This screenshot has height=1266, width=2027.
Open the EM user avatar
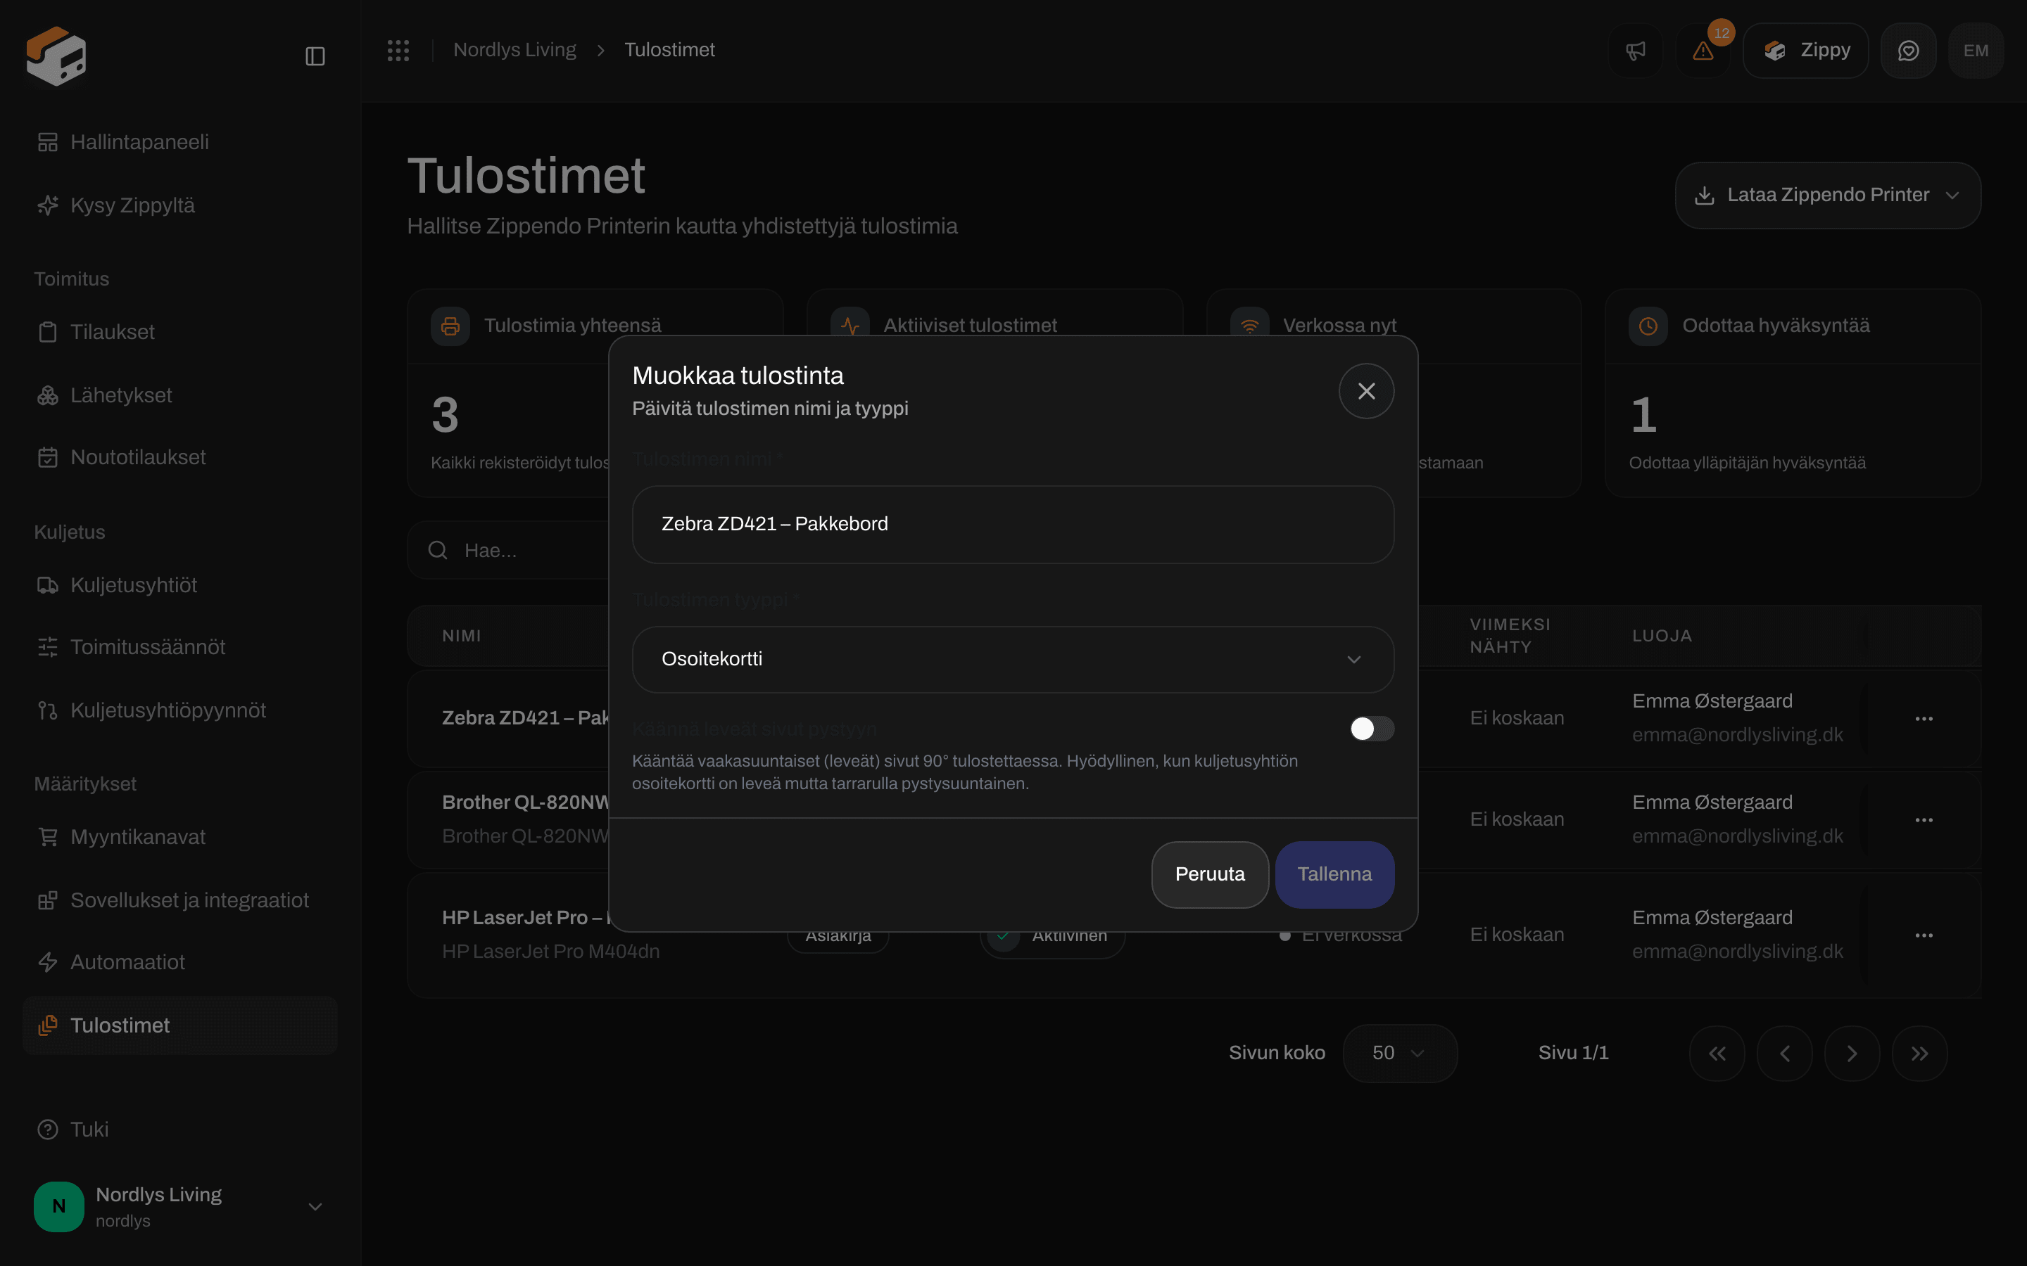[x=1976, y=50]
